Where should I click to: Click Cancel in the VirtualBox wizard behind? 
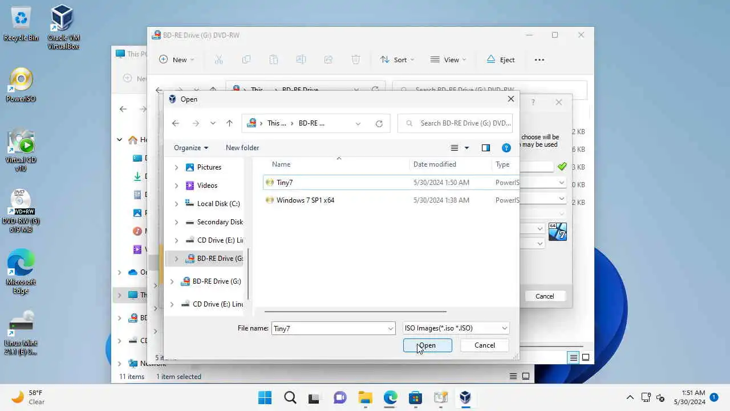[545, 296]
